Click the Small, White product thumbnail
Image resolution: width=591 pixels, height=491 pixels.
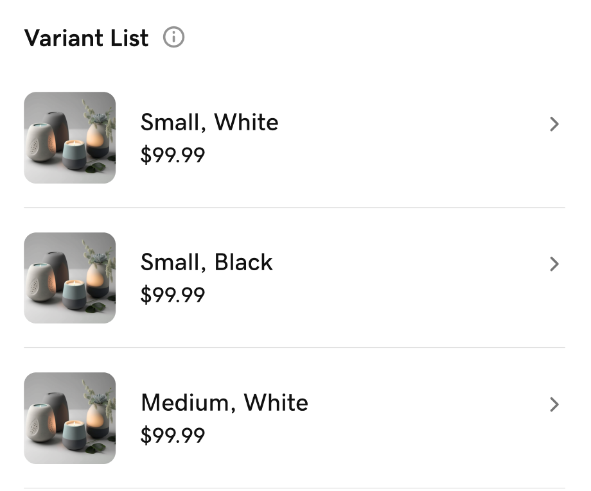69,137
